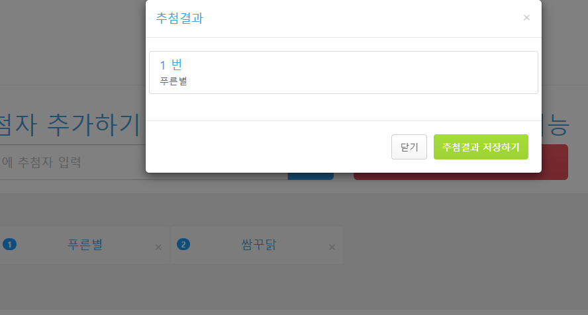
Task: Select the 푸른별 entry in the participant list
Action: pyautogui.click(x=85, y=245)
